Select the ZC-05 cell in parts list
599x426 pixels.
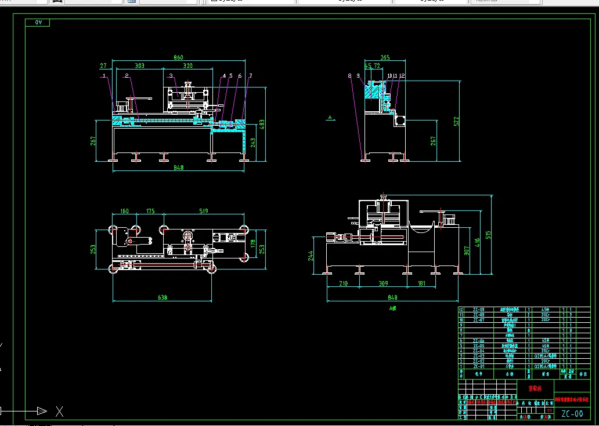coord(479,345)
